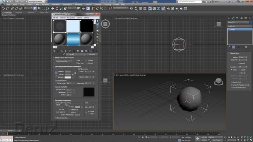Image resolution: width=253 pixels, height=142 pixels.
Task: Click the Sample Type icon beside slots
Action: pyautogui.click(x=98, y=21)
